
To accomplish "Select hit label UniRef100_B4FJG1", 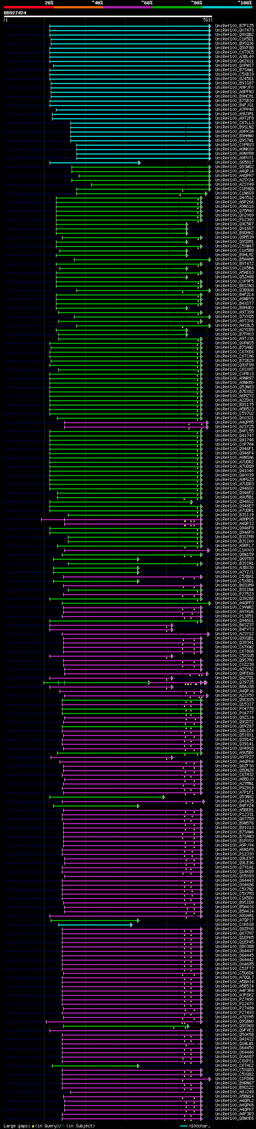I will point(234,105).
